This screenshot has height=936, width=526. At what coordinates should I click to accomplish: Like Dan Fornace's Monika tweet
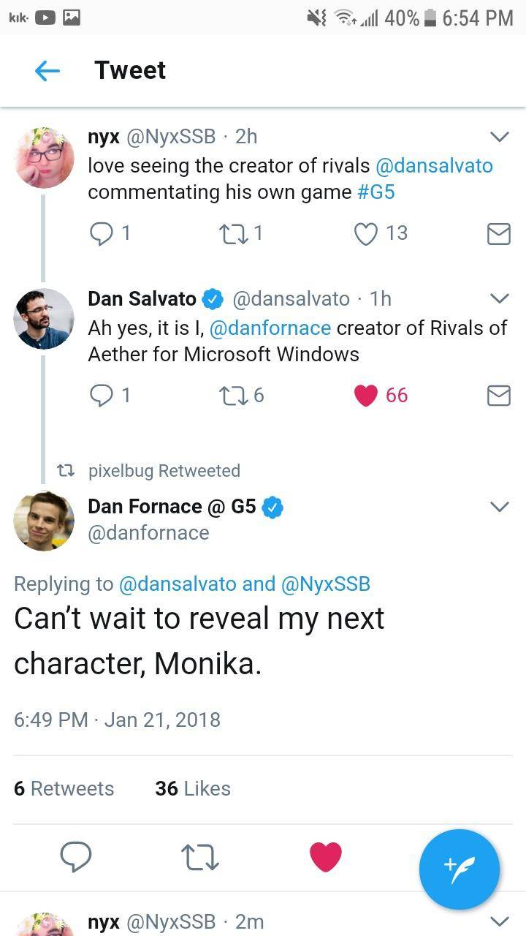[326, 856]
